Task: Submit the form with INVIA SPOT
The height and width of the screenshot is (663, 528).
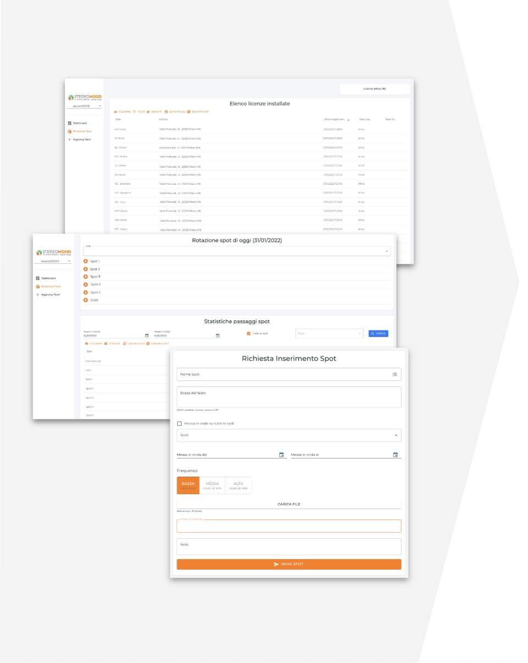Action: (x=289, y=564)
